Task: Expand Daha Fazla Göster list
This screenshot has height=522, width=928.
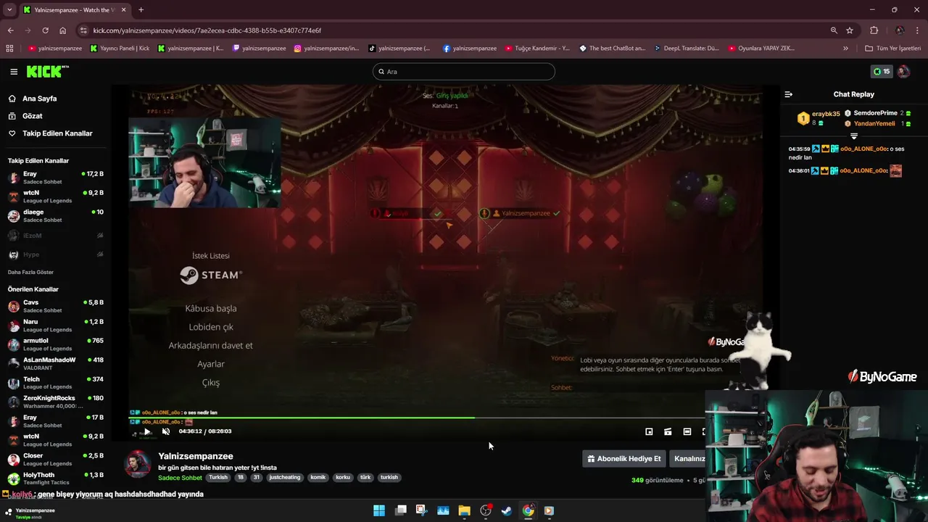Action: [30, 273]
